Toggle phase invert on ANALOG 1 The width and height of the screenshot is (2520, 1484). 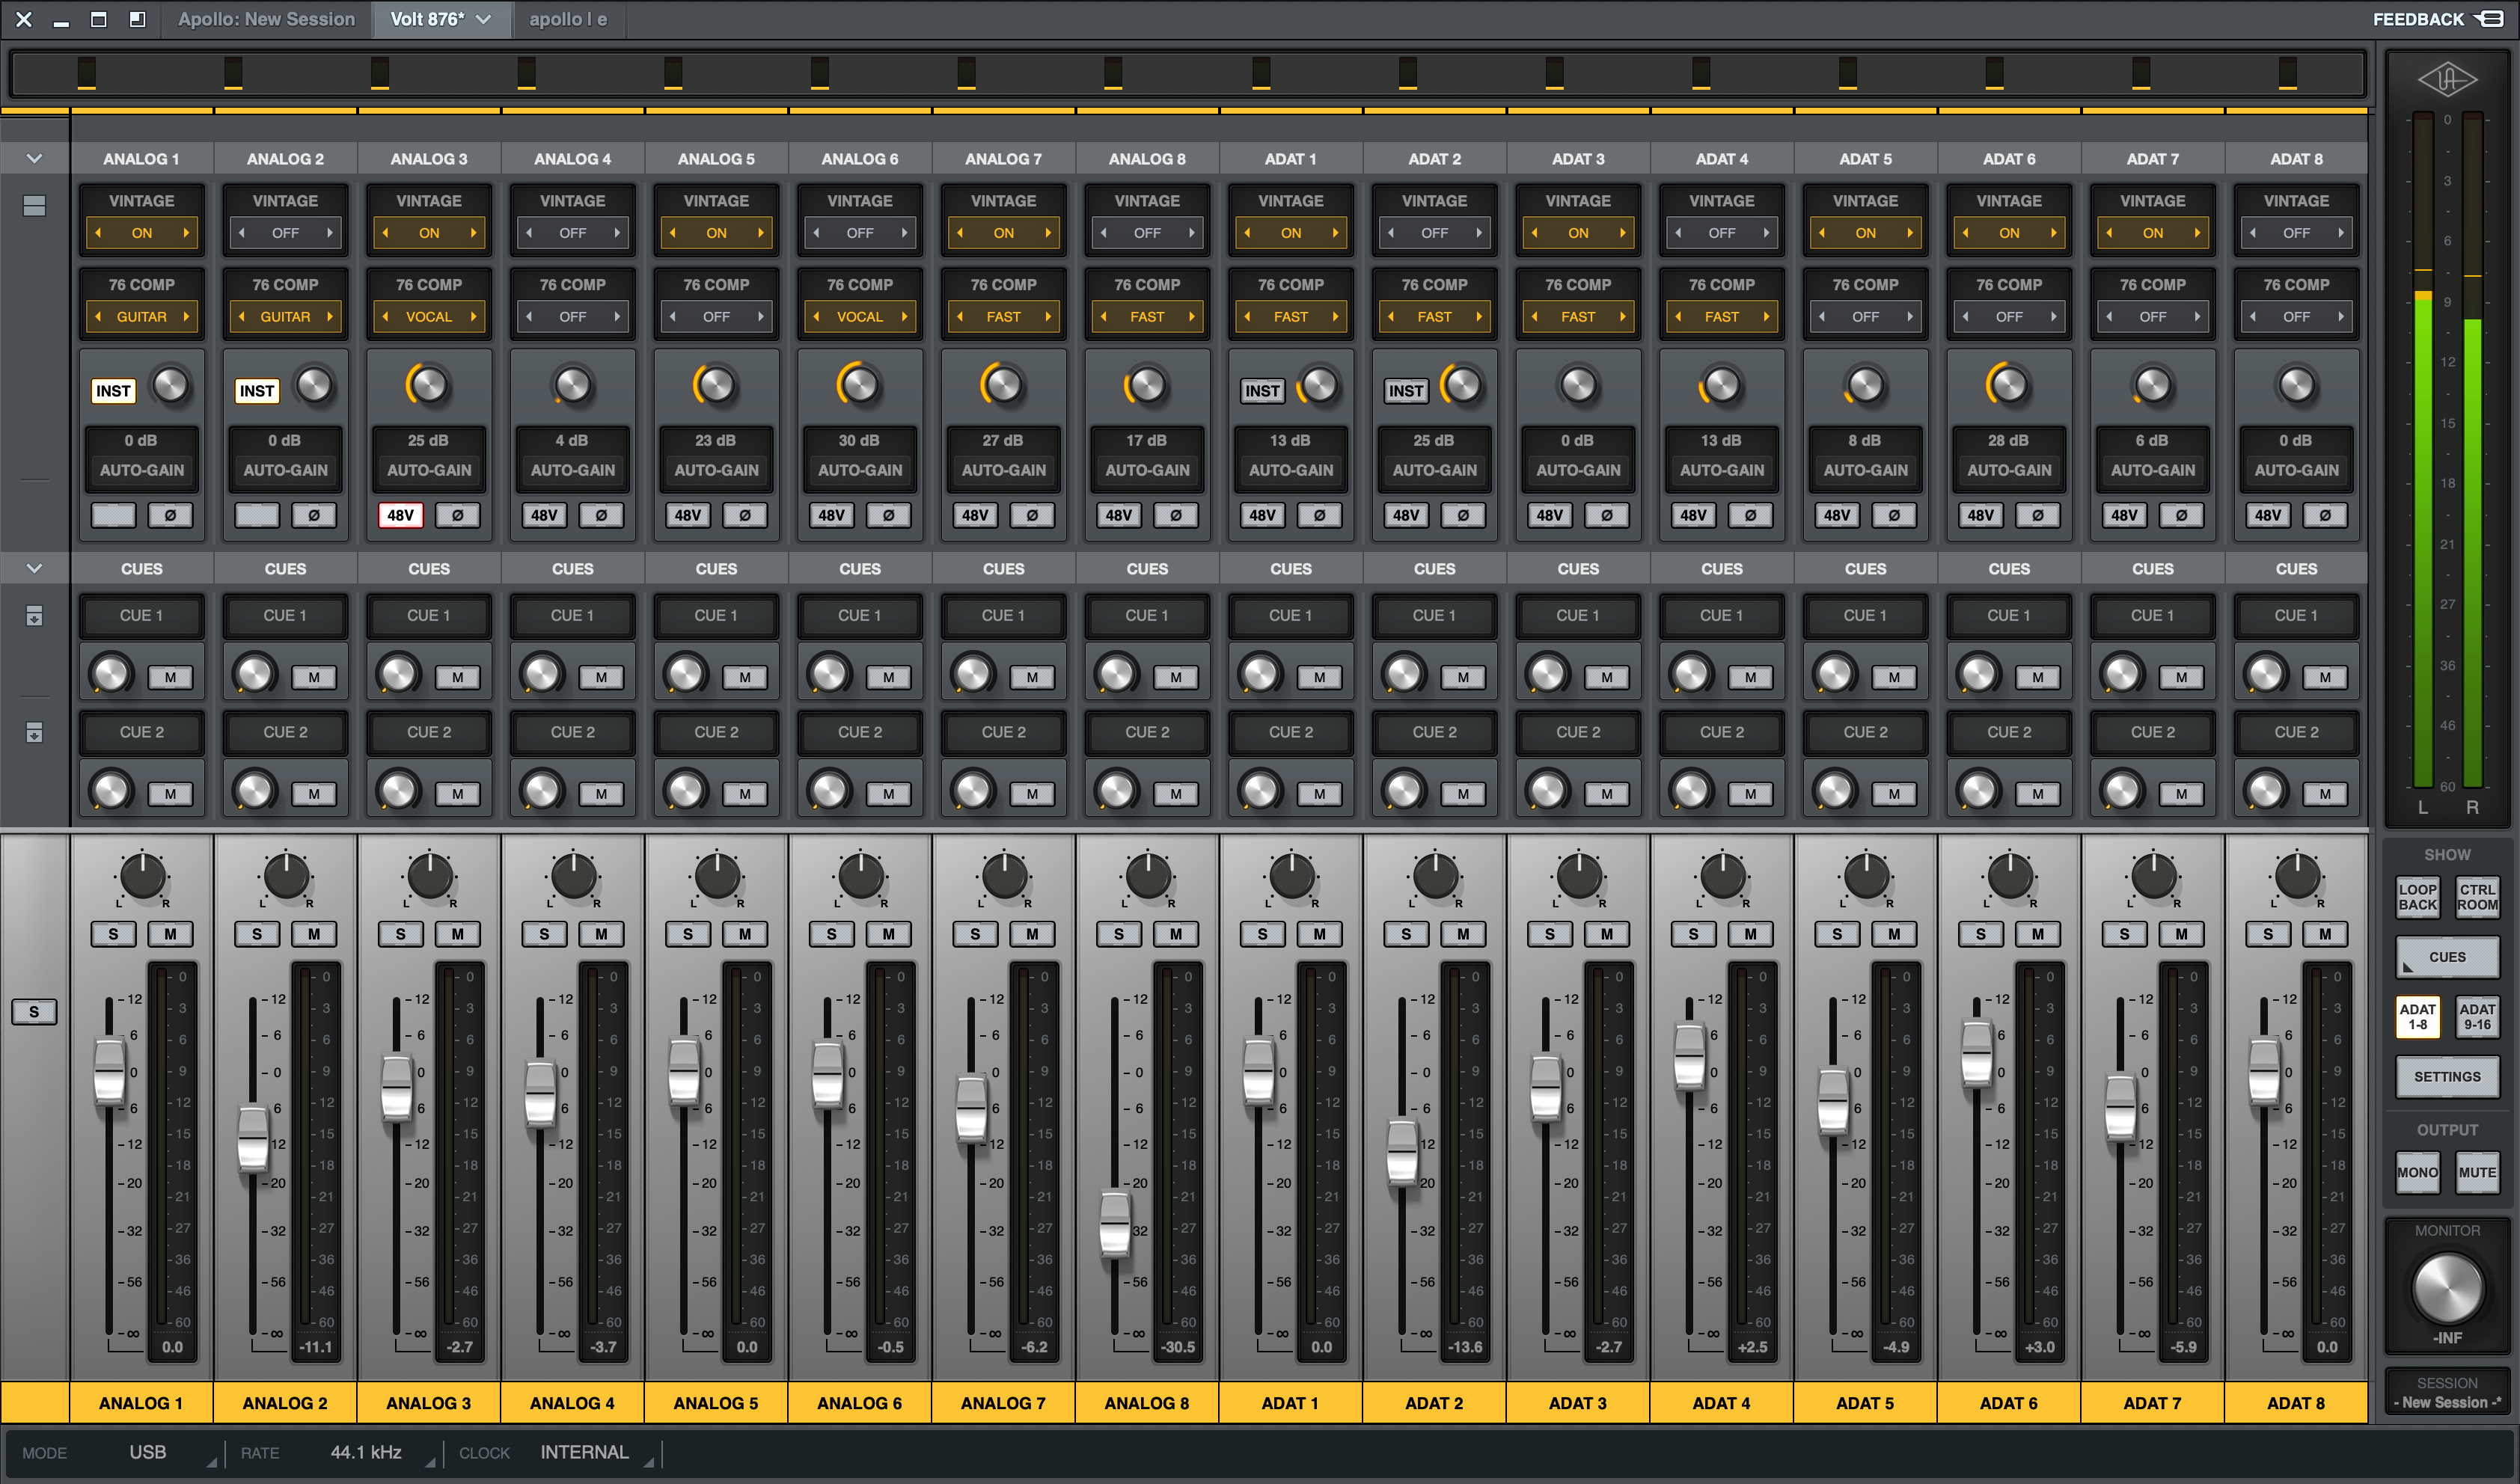click(x=170, y=515)
